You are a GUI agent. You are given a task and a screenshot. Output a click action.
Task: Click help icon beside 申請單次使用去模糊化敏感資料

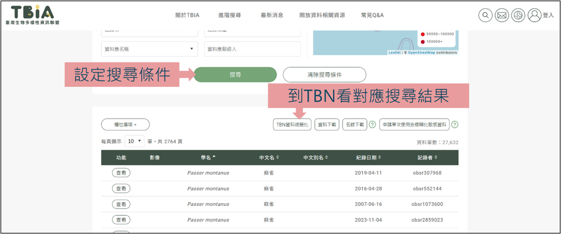[454, 125]
